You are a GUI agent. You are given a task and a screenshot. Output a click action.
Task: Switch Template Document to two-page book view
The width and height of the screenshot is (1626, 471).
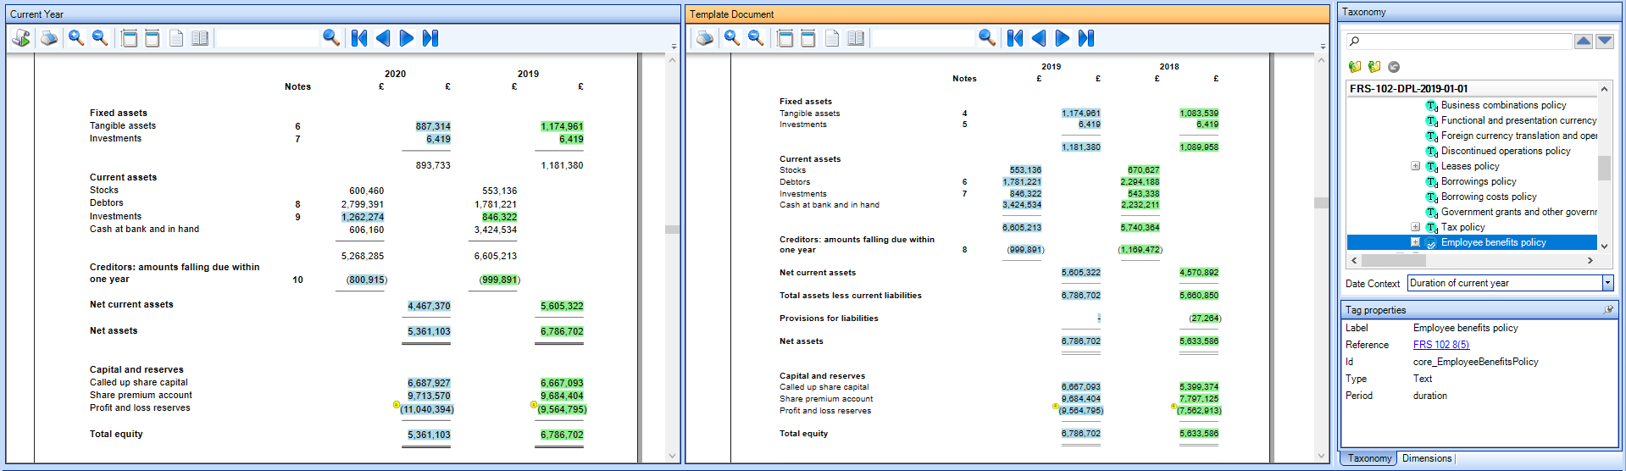(856, 38)
